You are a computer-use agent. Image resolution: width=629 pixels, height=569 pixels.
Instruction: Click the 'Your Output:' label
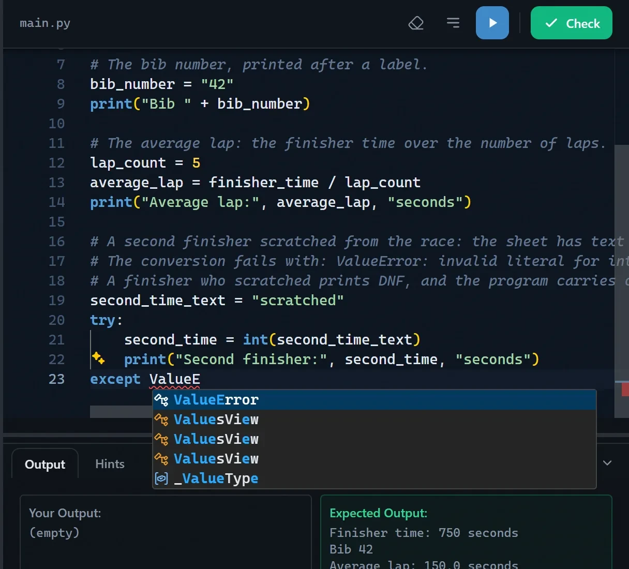65,513
